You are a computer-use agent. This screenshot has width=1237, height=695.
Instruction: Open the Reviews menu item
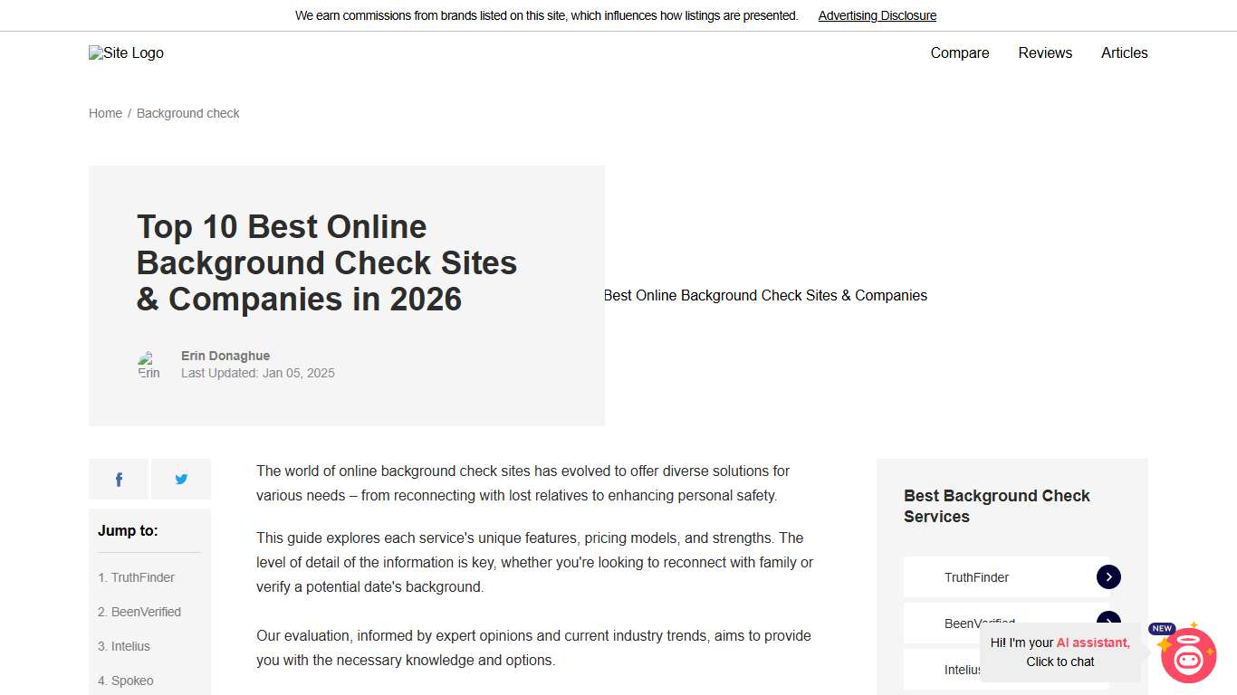tap(1044, 52)
